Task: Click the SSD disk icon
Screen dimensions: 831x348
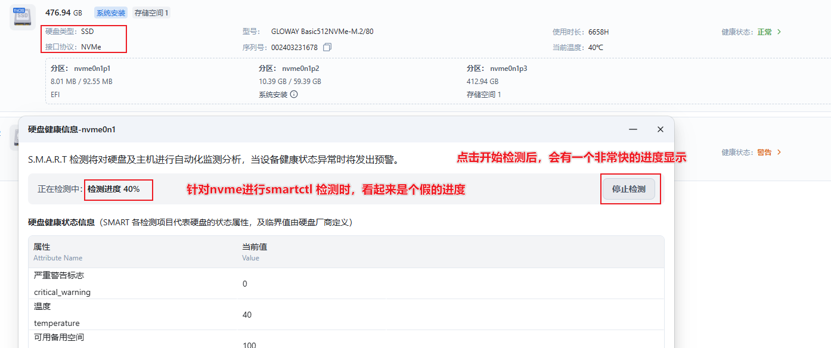Action: pyautogui.click(x=22, y=18)
